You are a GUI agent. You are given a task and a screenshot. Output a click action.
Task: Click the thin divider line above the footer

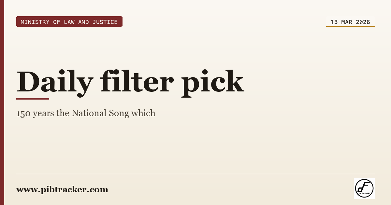(x=195, y=174)
